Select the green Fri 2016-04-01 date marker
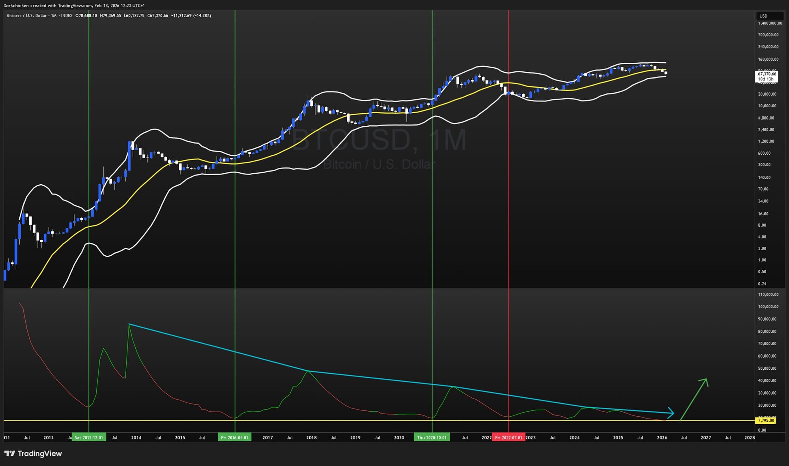Screen dimensions: 789x466 pyautogui.click(x=235, y=437)
